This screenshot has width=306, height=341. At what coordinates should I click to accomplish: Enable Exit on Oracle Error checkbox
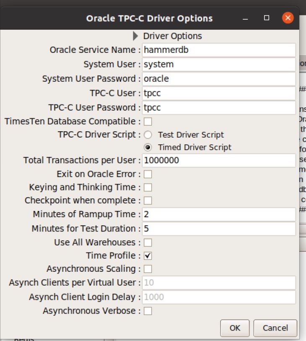[148, 174]
